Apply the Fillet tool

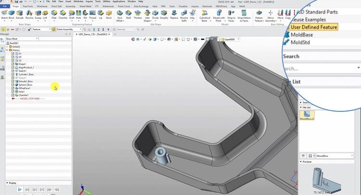[x=54, y=15]
